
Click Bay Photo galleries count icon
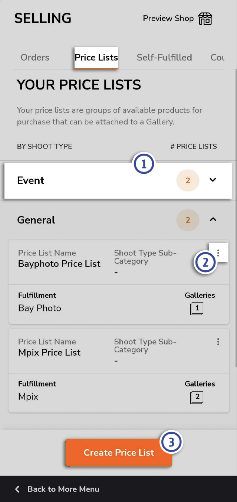(x=197, y=309)
